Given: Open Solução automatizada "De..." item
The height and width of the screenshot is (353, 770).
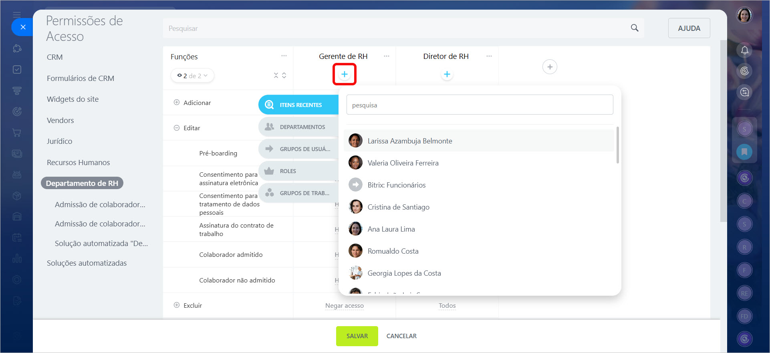Looking at the screenshot, I should tap(101, 243).
